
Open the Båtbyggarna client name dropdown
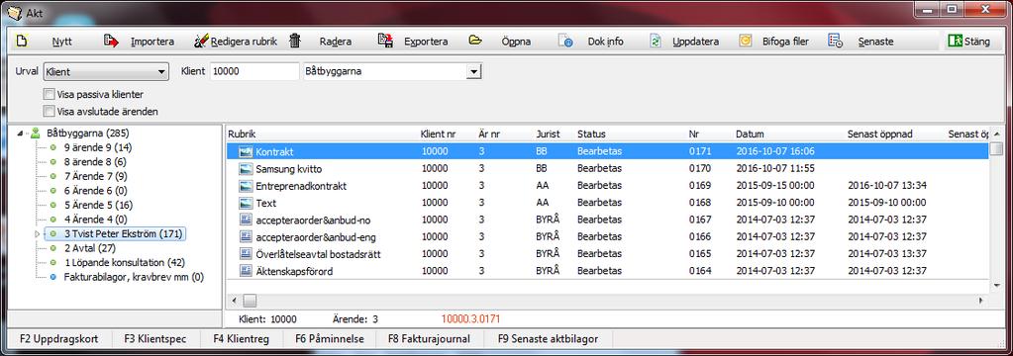475,71
